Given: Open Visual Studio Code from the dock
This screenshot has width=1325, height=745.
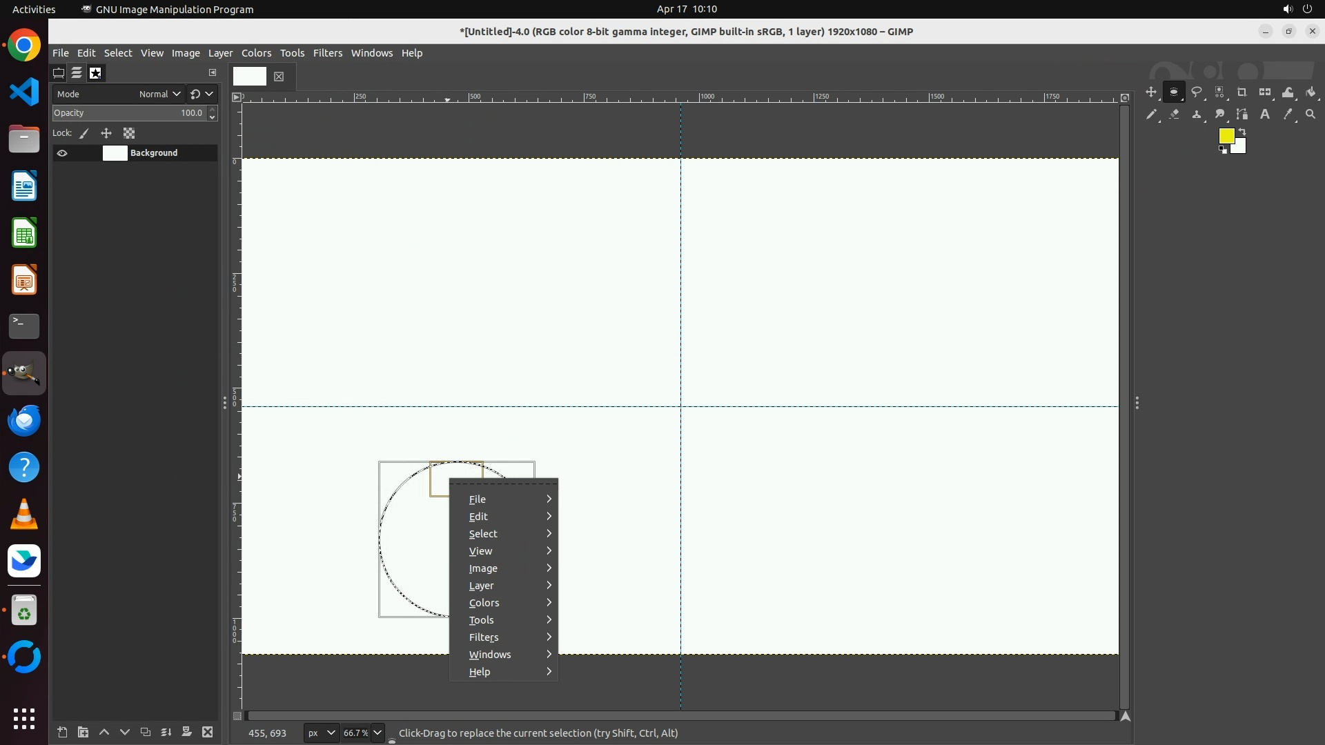Looking at the screenshot, I should (24, 92).
